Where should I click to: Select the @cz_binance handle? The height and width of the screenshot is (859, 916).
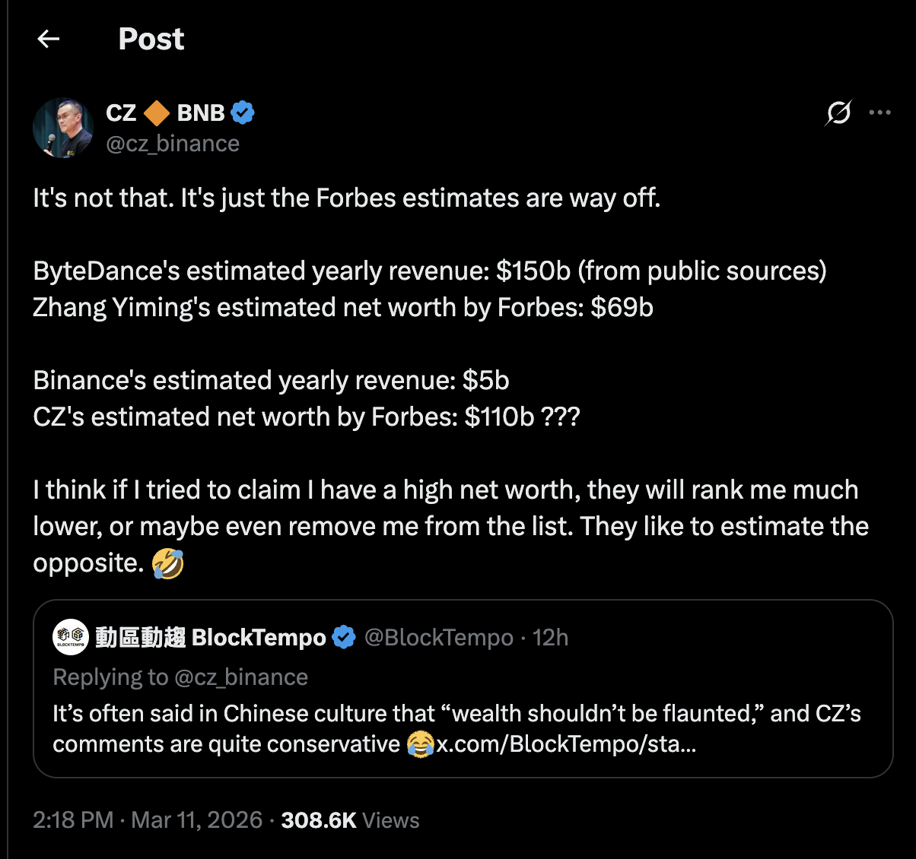173,143
